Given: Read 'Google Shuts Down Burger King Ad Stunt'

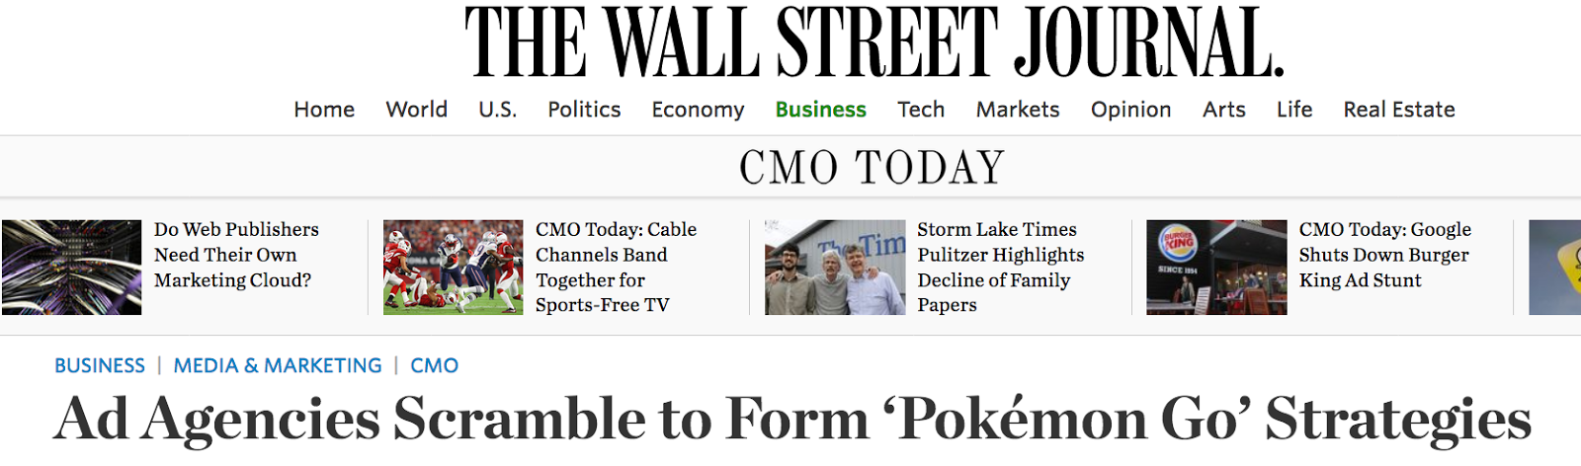Looking at the screenshot, I should click(x=1383, y=255).
